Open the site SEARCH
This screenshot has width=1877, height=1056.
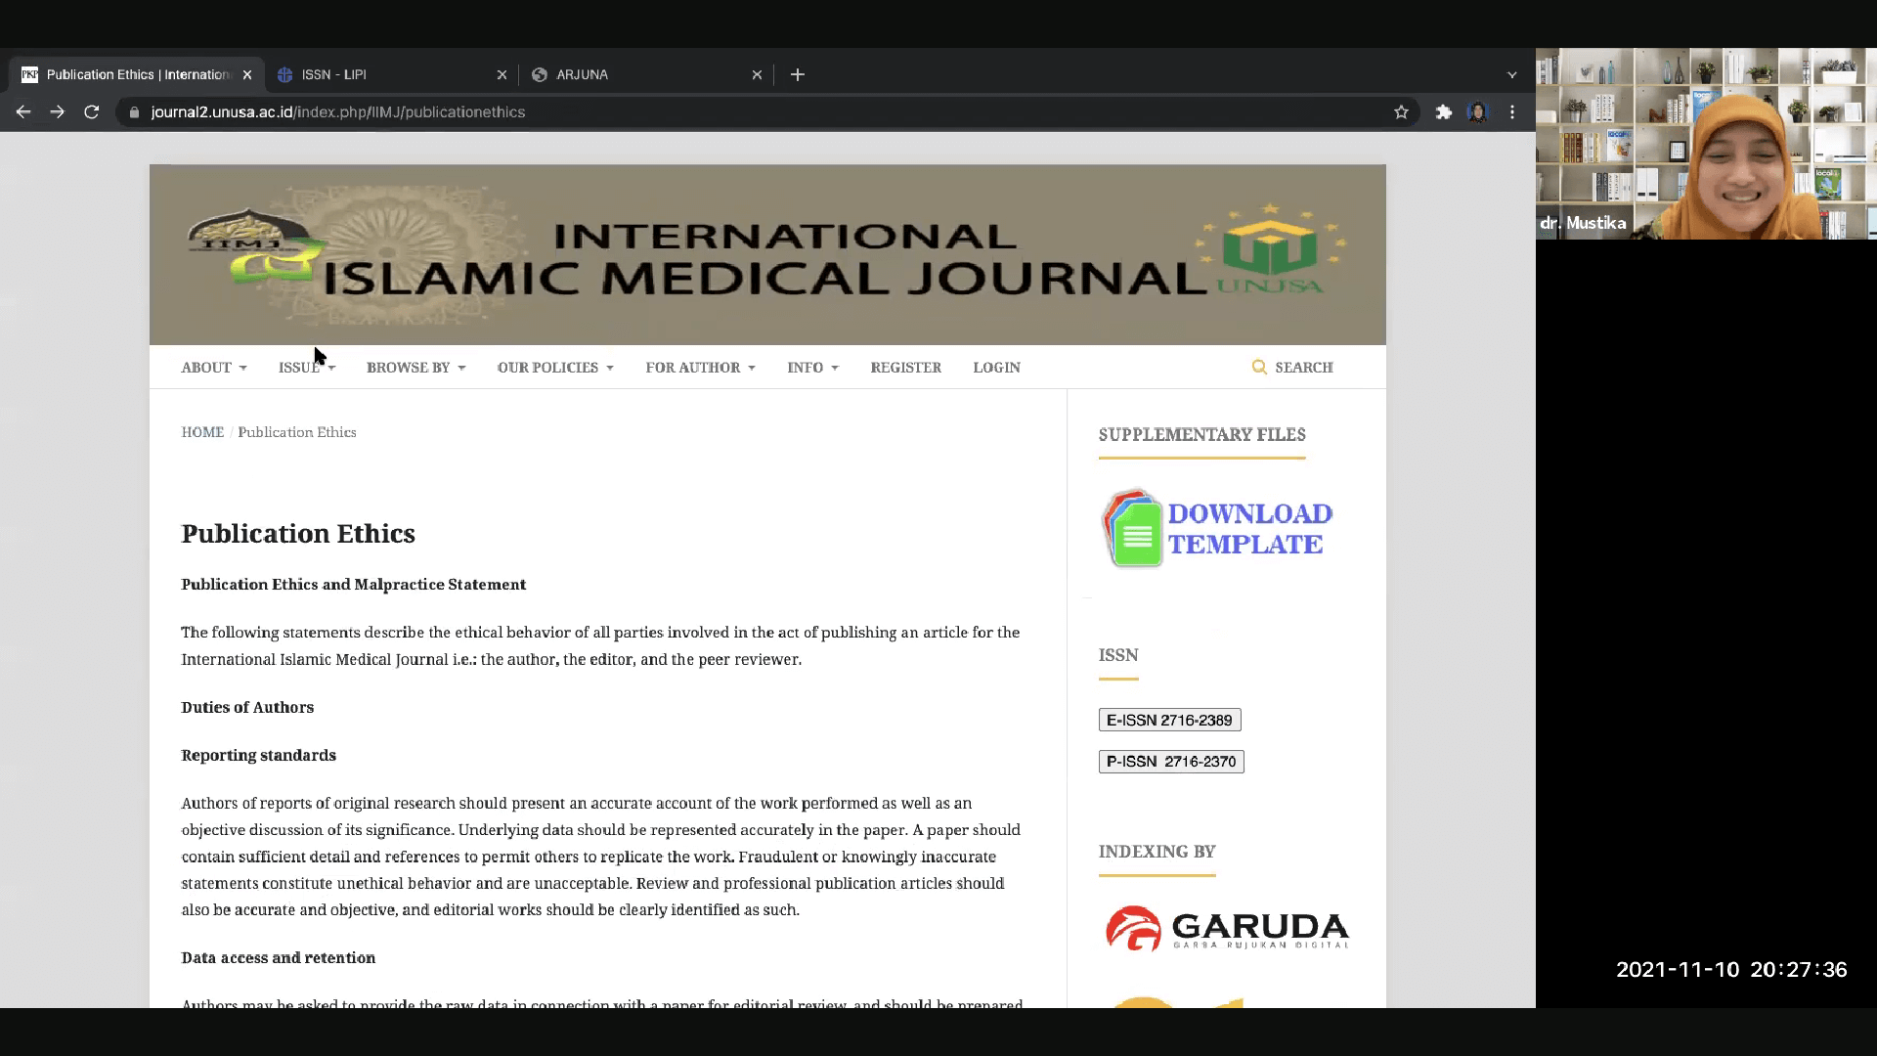[1292, 368]
